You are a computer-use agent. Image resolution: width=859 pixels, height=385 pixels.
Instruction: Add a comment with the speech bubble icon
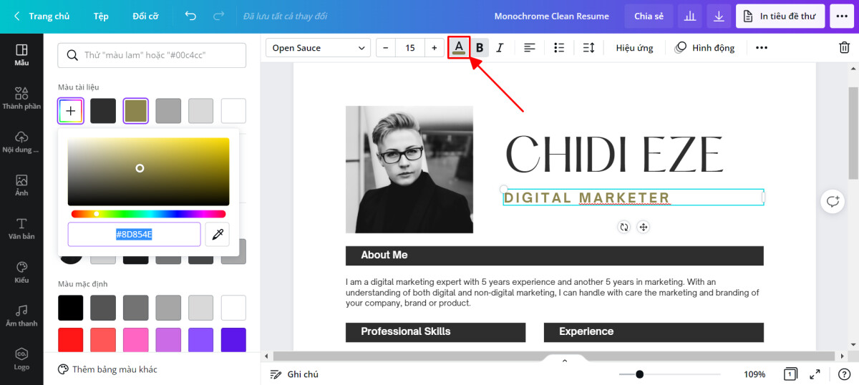tap(833, 202)
